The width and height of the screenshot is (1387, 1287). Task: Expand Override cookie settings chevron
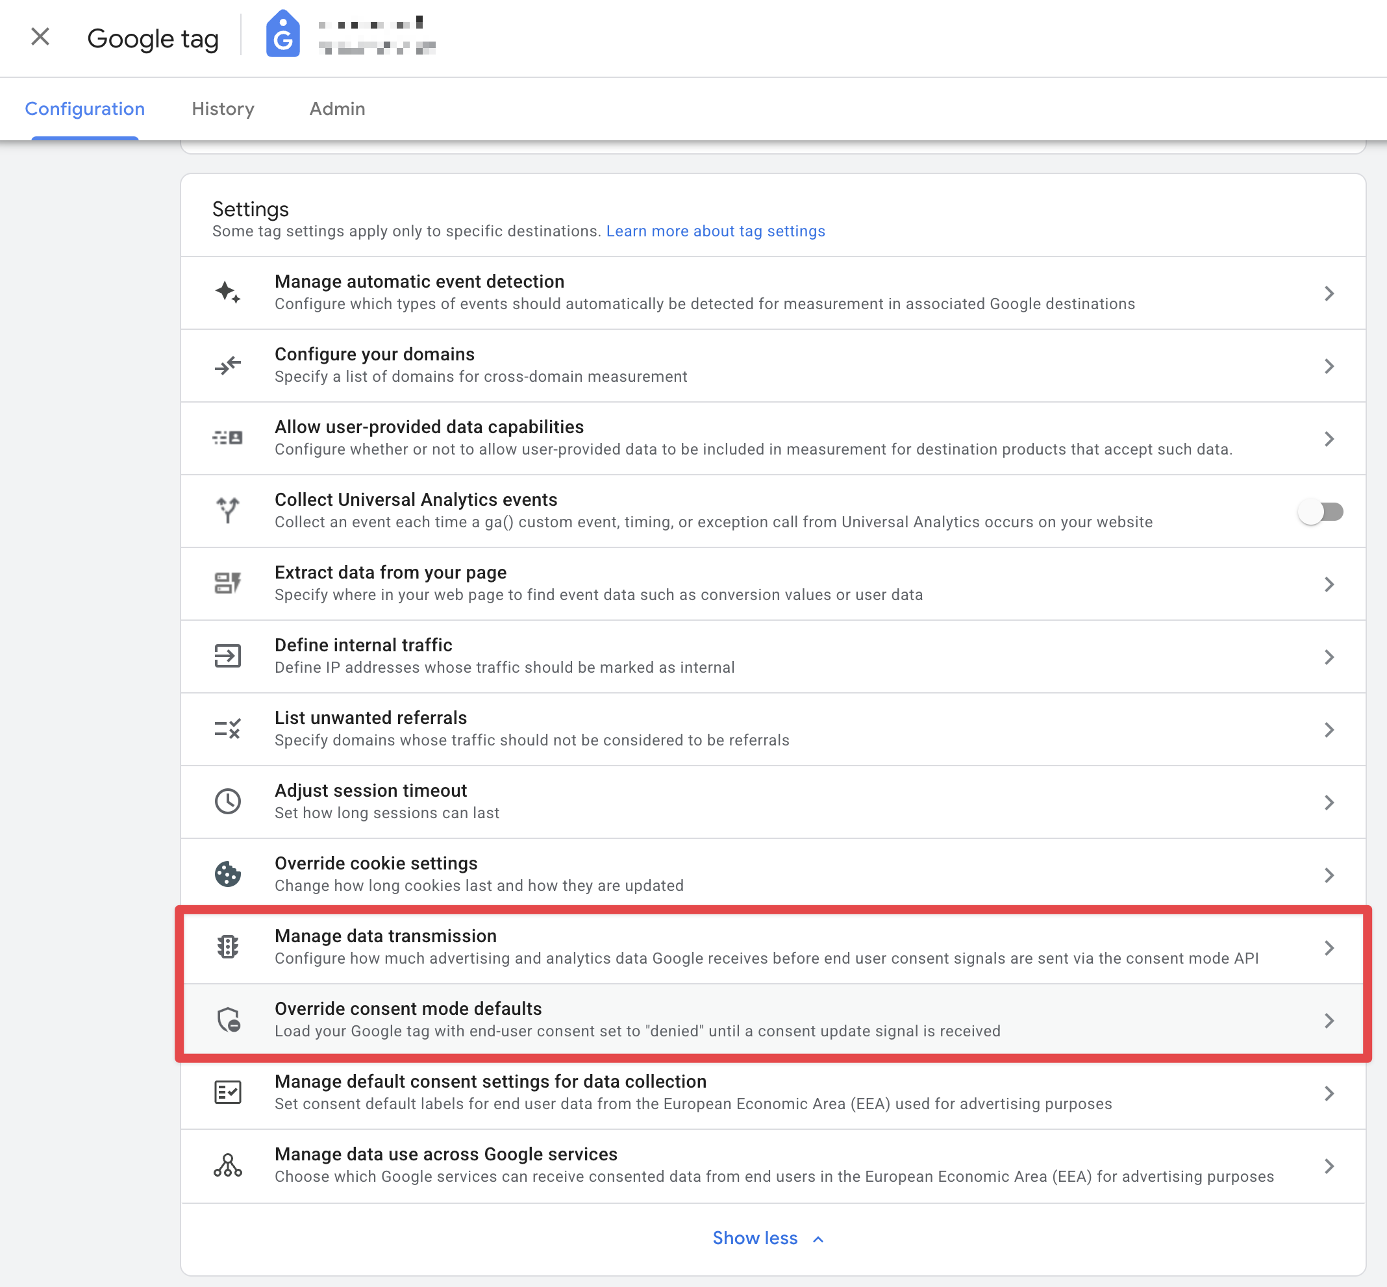tap(1329, 875)
